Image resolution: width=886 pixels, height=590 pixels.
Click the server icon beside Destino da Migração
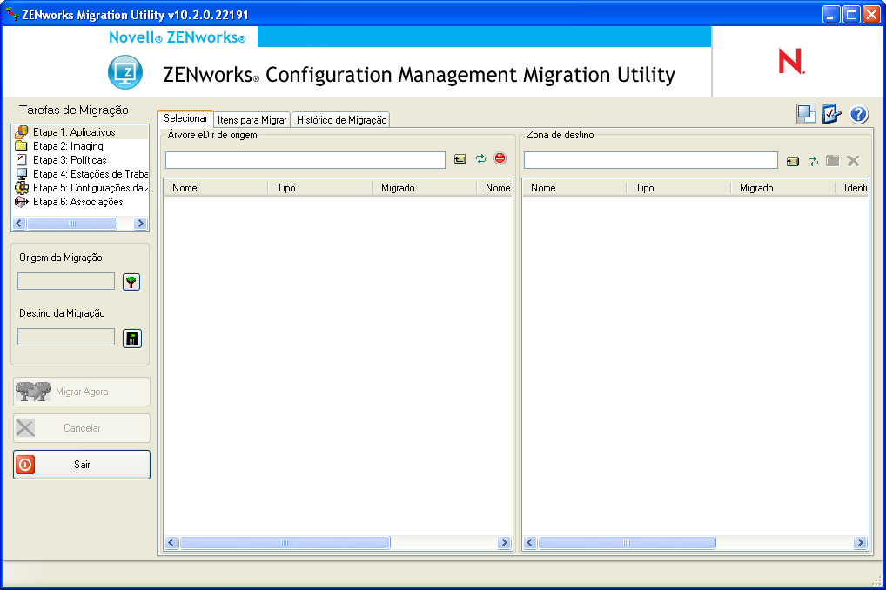coord(131,339)
